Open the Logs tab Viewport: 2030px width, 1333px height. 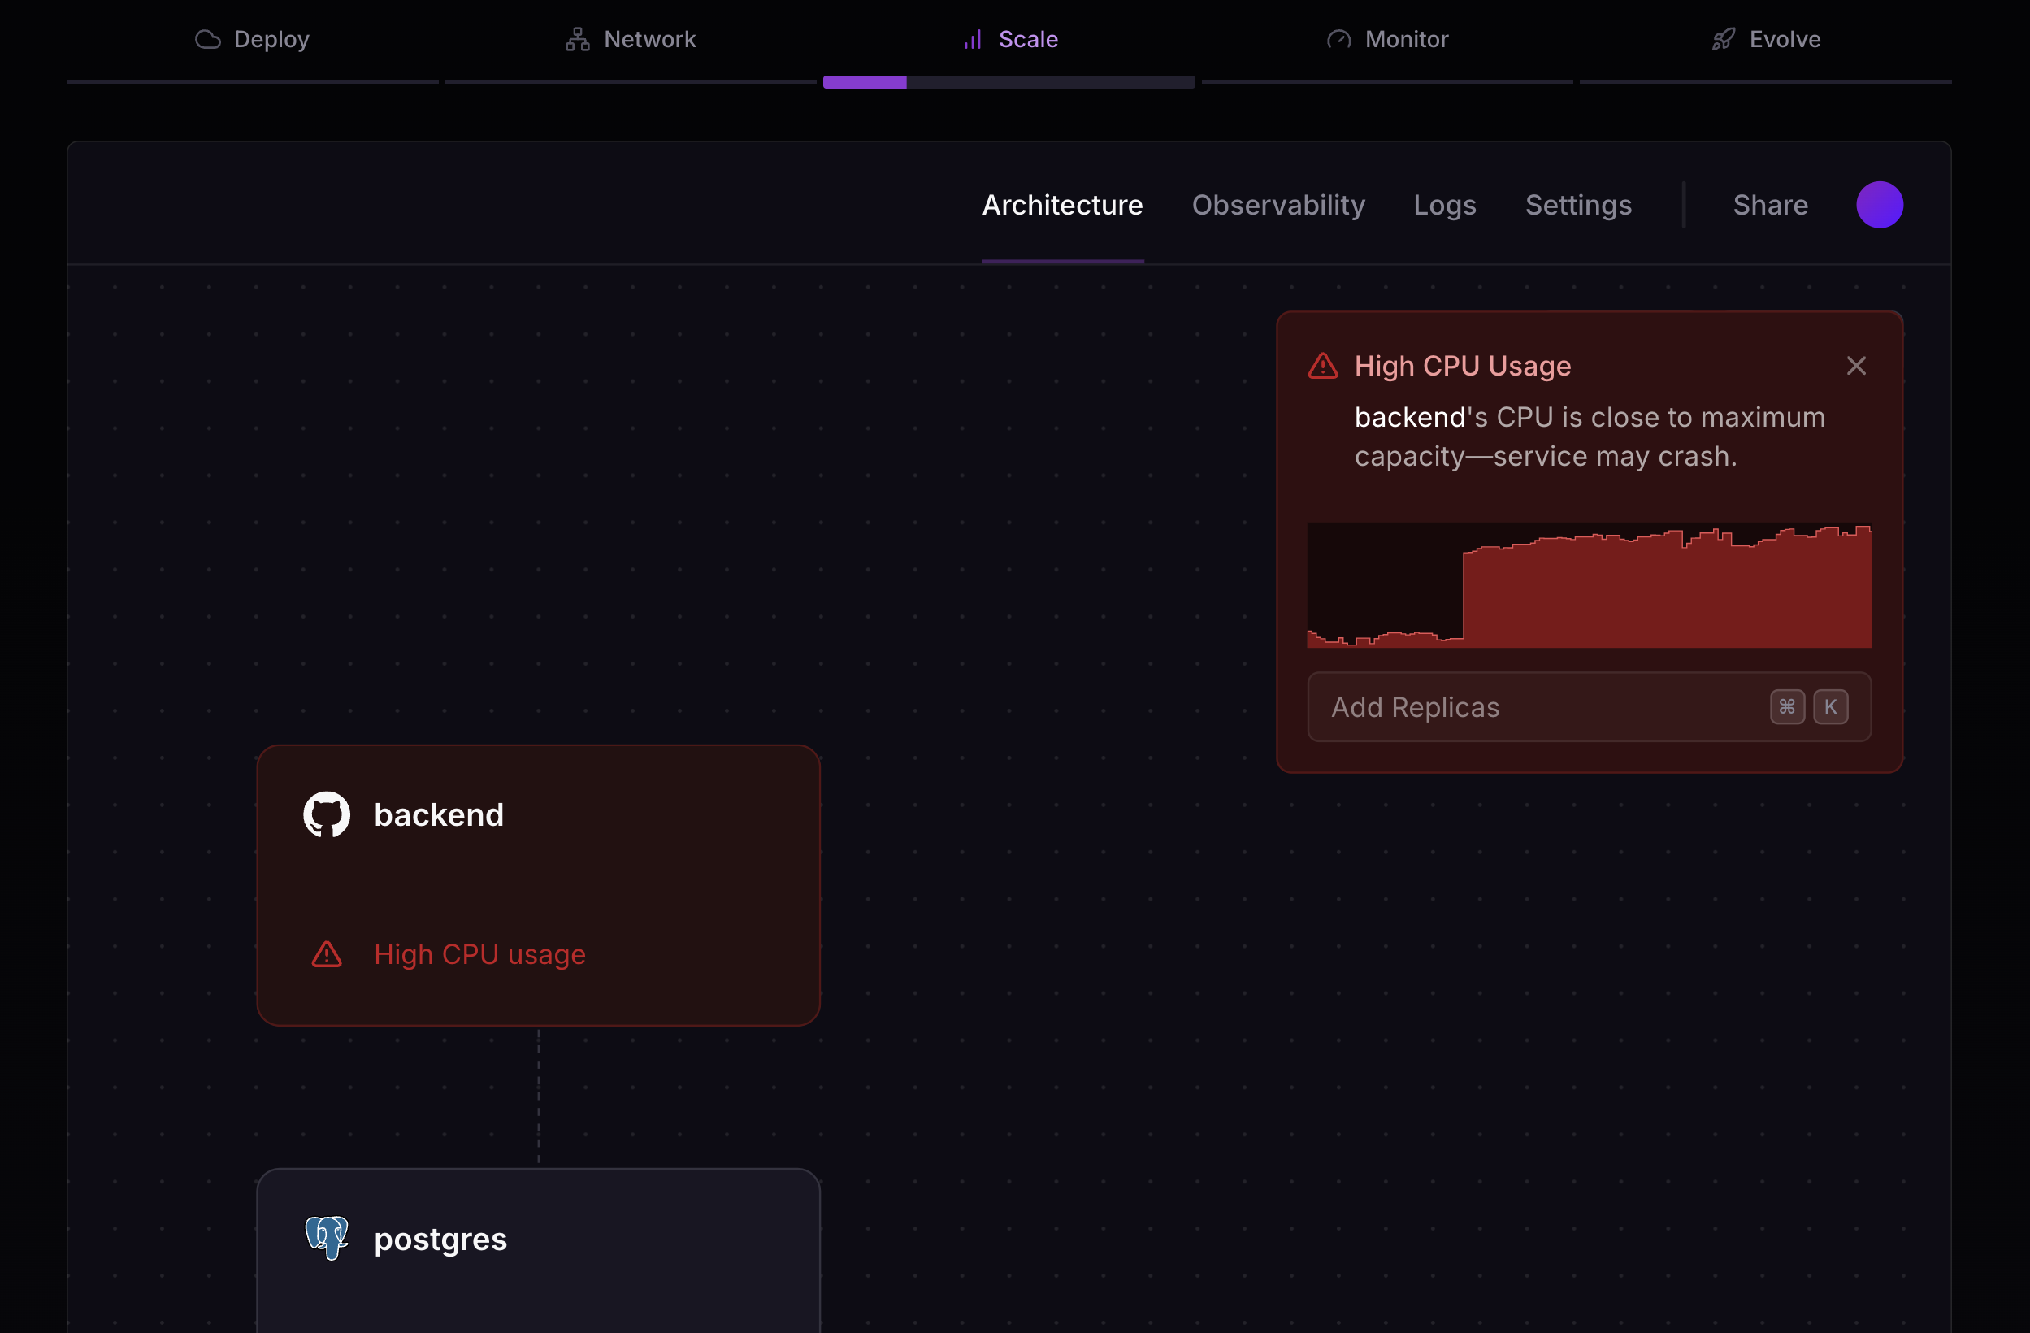click(x=1444, y=205)
